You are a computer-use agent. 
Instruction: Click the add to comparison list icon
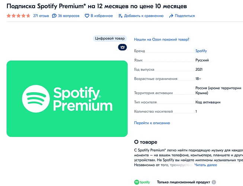coord(121,16)
